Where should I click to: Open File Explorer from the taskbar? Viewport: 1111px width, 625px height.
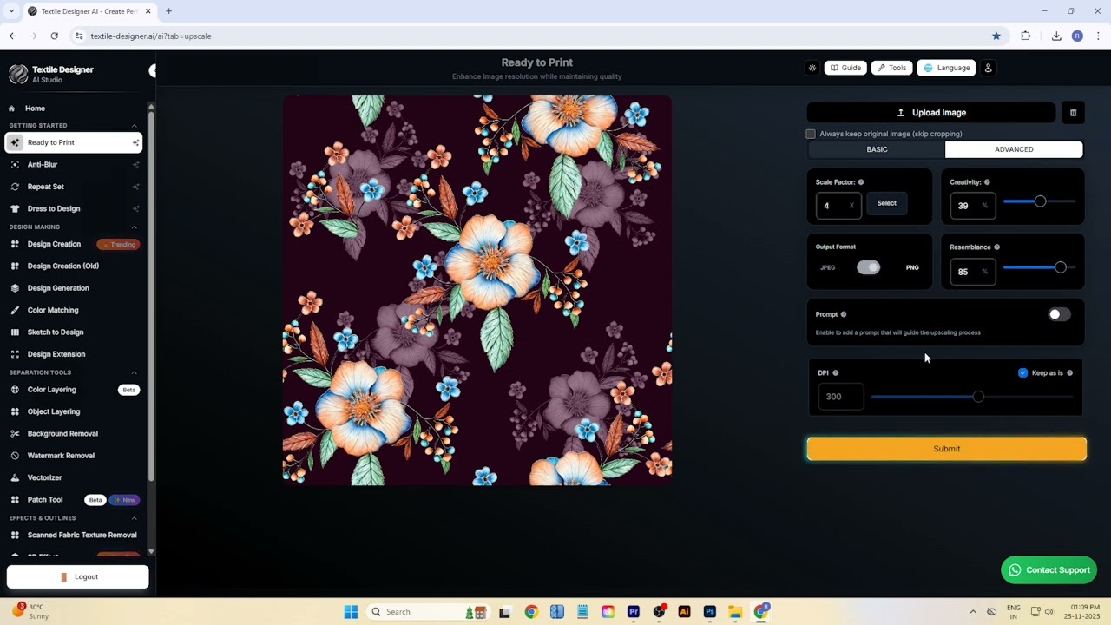click(x=735, y=612)
